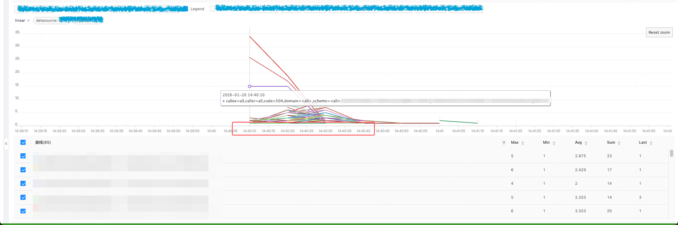Sort the table by Min column
Image resolution: width=678 pixels, height=225 pixels.
pyautogui.click(x=554, y=143)
